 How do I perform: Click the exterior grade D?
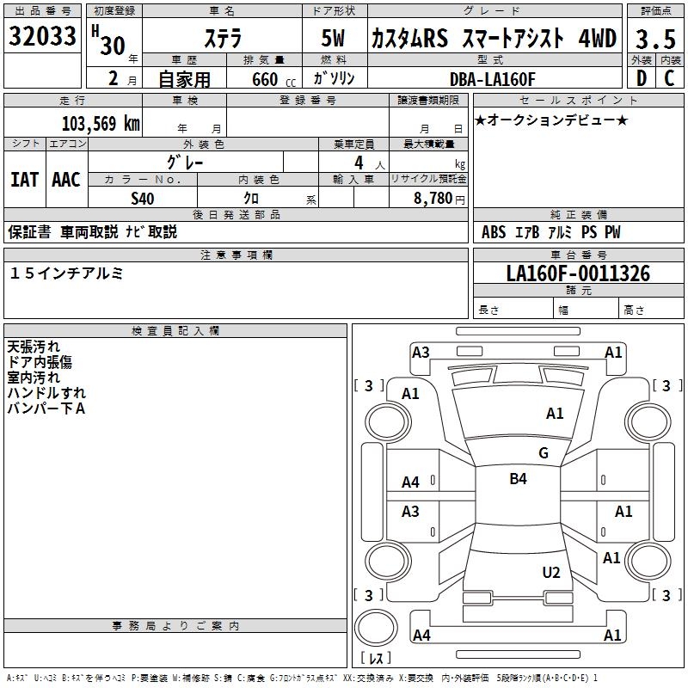click(x=642, y=78)
